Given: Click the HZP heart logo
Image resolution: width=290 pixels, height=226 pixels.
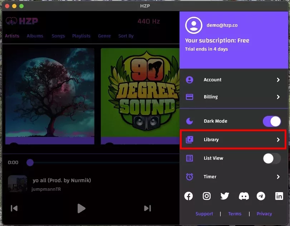Looking at the screenshot, I should pos(11,21).
